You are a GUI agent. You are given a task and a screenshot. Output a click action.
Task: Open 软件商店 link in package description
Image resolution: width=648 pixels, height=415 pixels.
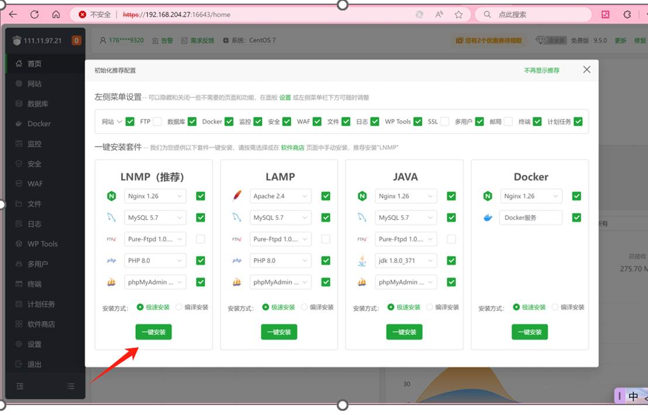[292, 148]
